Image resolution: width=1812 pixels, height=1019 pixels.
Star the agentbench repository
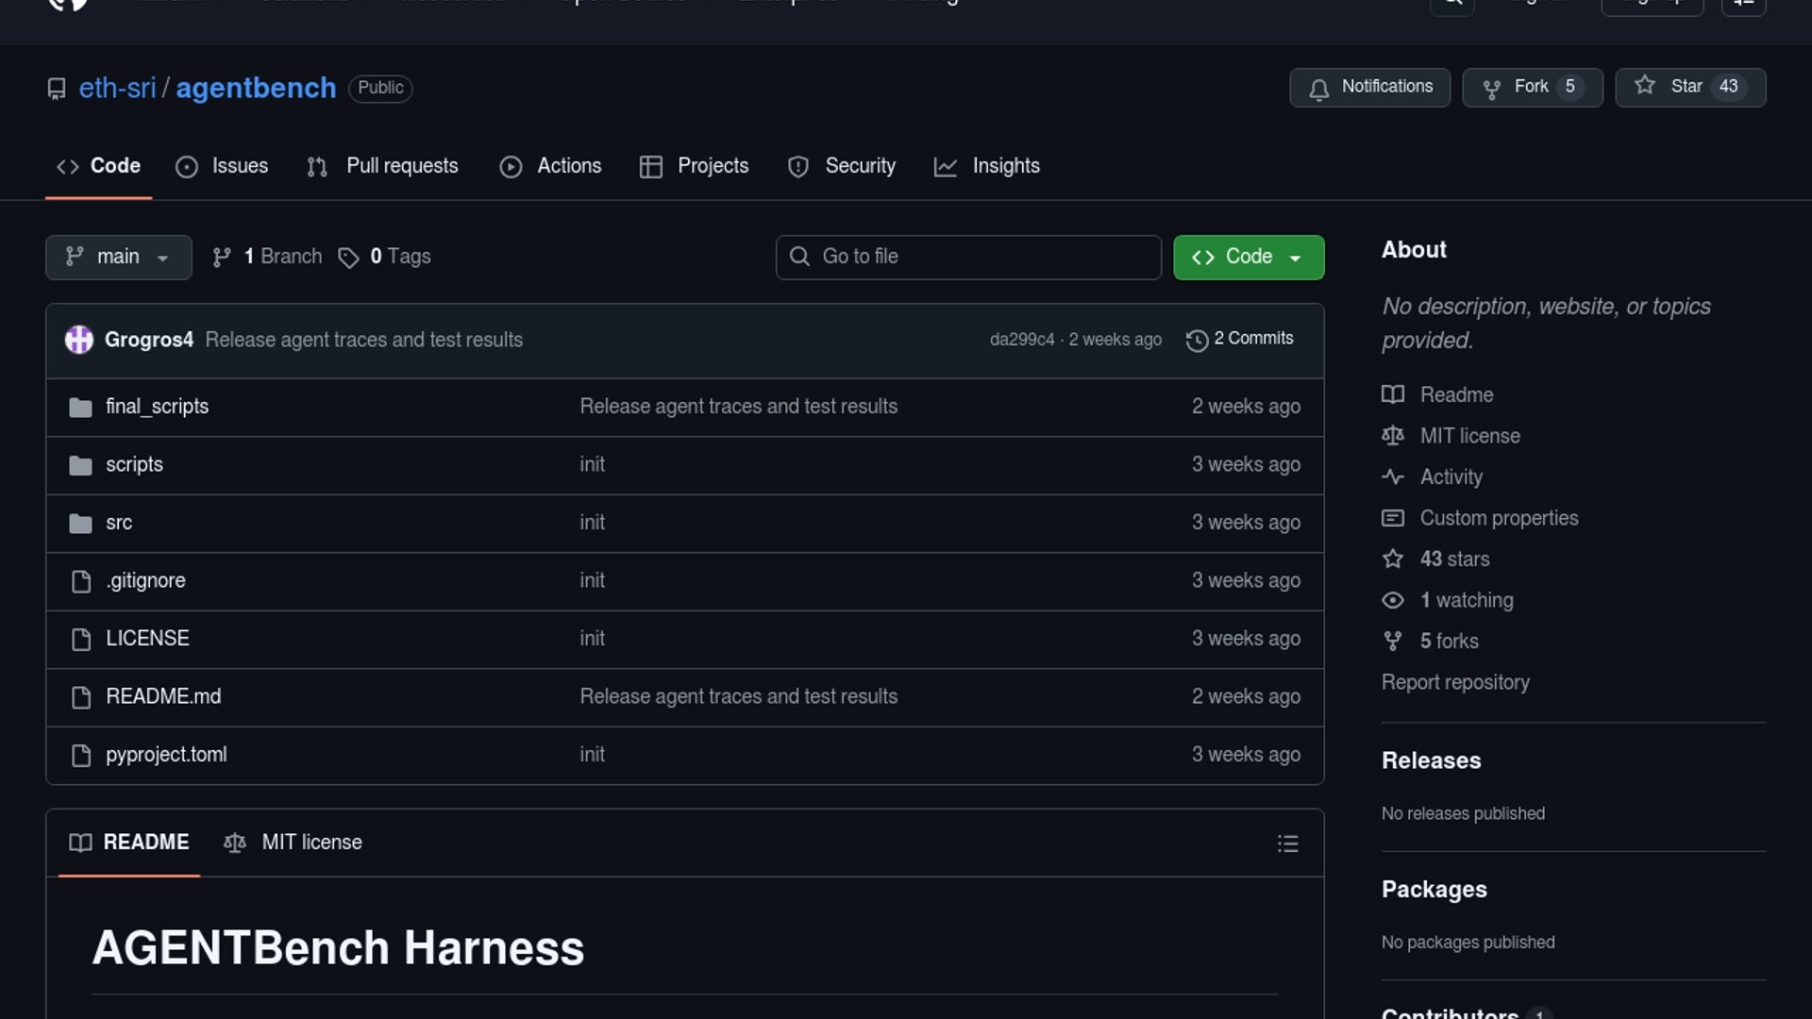point(1689,87)
